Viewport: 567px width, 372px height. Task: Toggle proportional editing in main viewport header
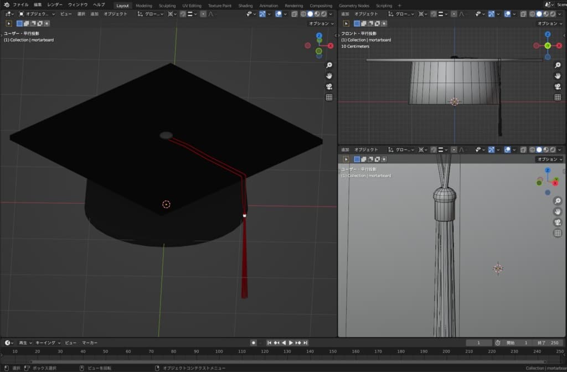[x=203, y=14]
